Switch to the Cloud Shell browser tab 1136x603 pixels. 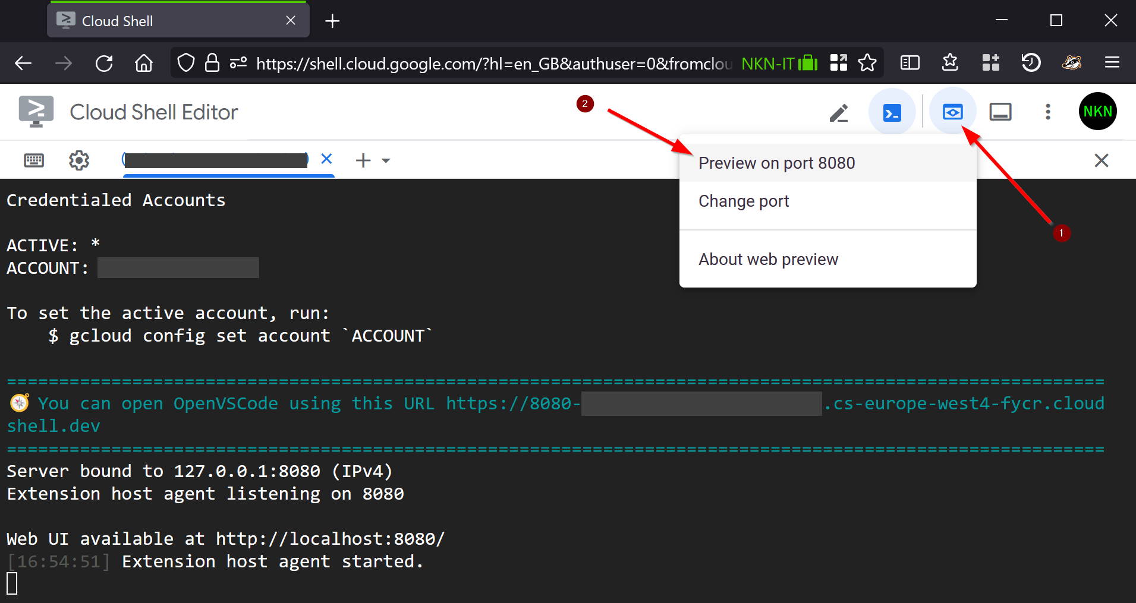(x=178, y=21)
